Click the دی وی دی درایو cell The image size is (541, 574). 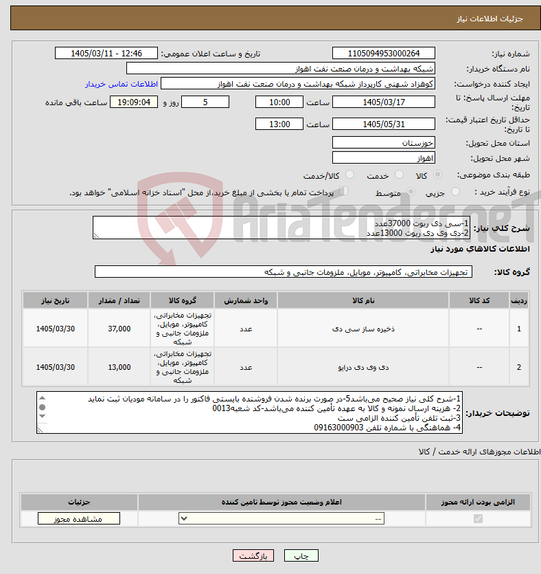pyautogui.click(x=363, y=367)
